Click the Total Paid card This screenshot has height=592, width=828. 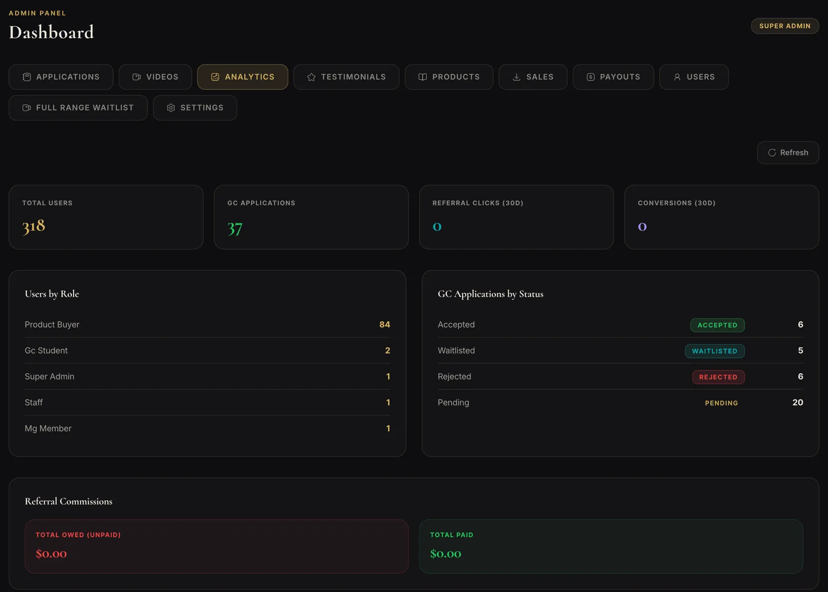611,546
